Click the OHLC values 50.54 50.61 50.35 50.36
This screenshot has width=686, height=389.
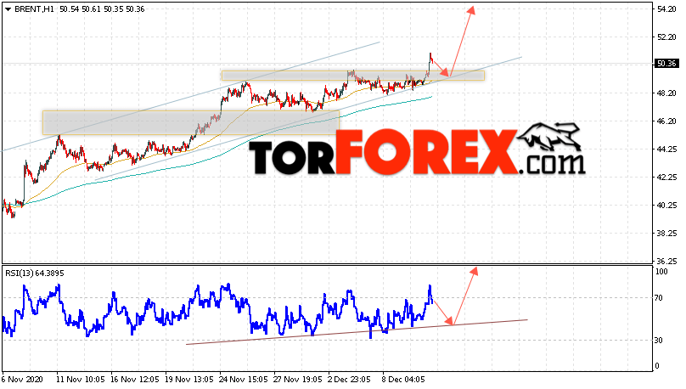(x=102, y=9)
